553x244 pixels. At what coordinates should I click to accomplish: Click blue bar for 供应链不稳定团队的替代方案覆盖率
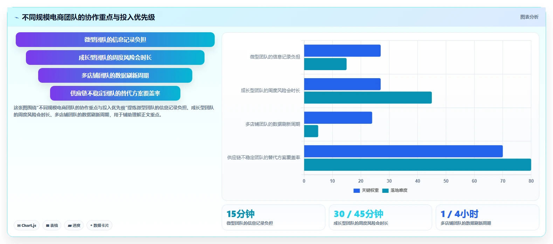(403, 151)
